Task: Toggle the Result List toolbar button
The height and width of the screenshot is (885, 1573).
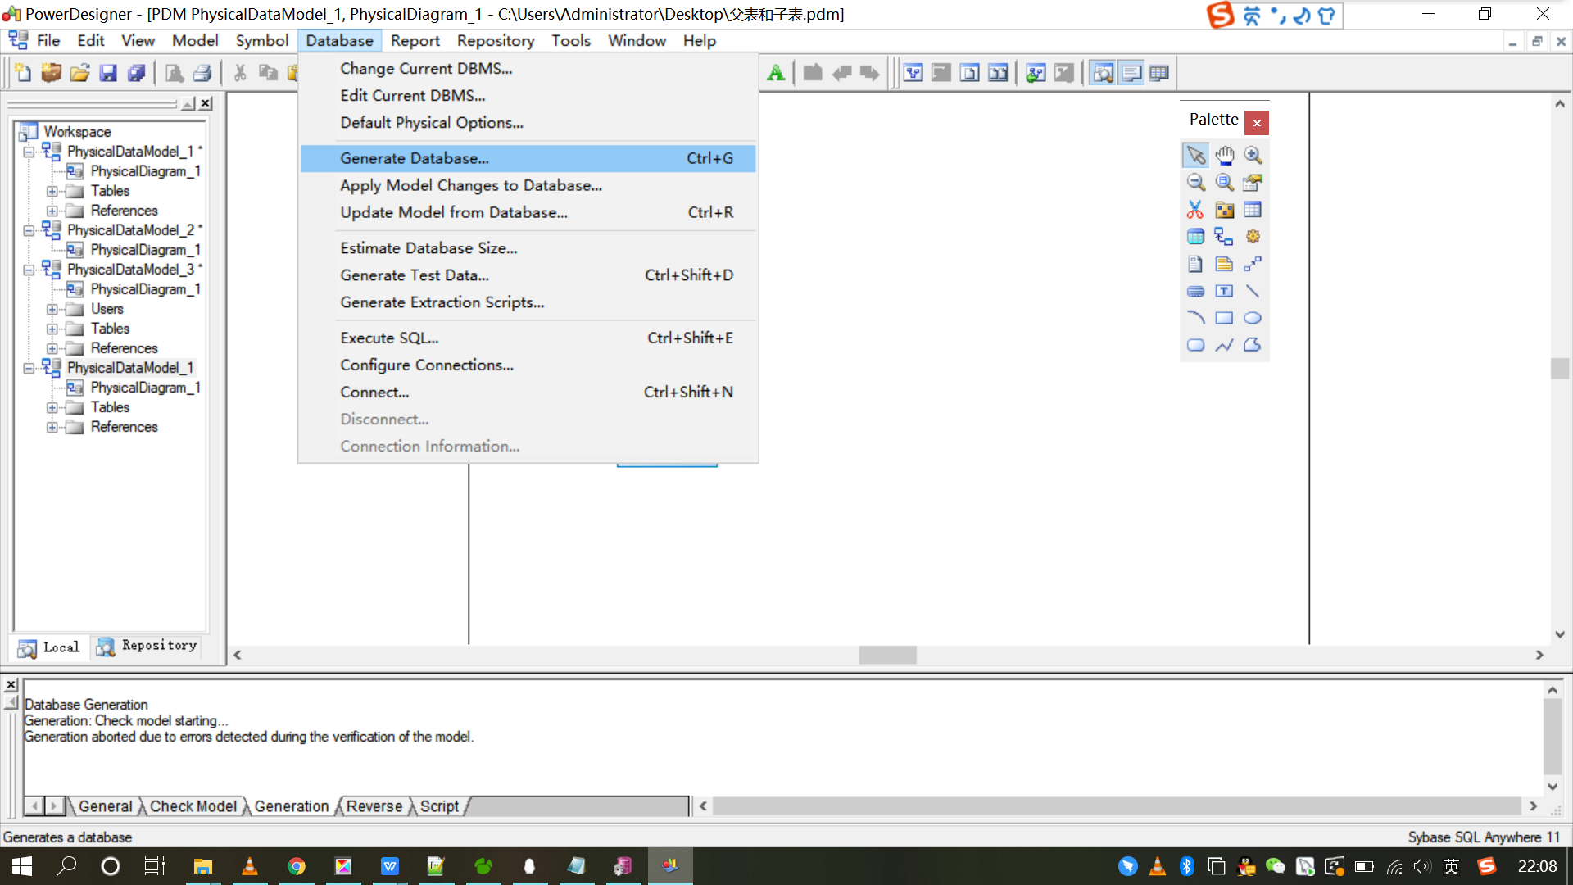Action: pos(1158,73)
